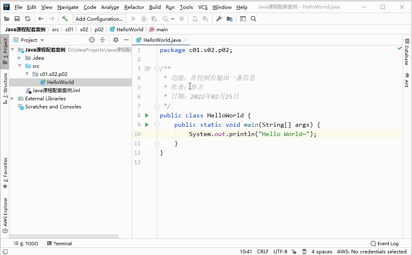
Task: Collapse the src folder node
Action: pyautogui.click(x=20, y=66)
